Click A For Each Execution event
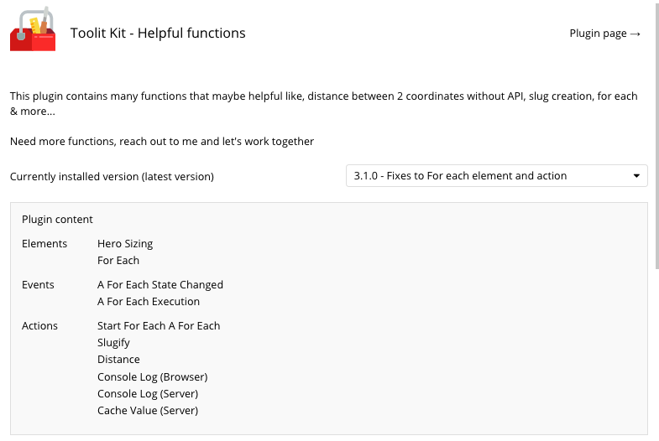The width and height of the screenshot is (659, 441). pyautogui.click(x=149, y=302)
